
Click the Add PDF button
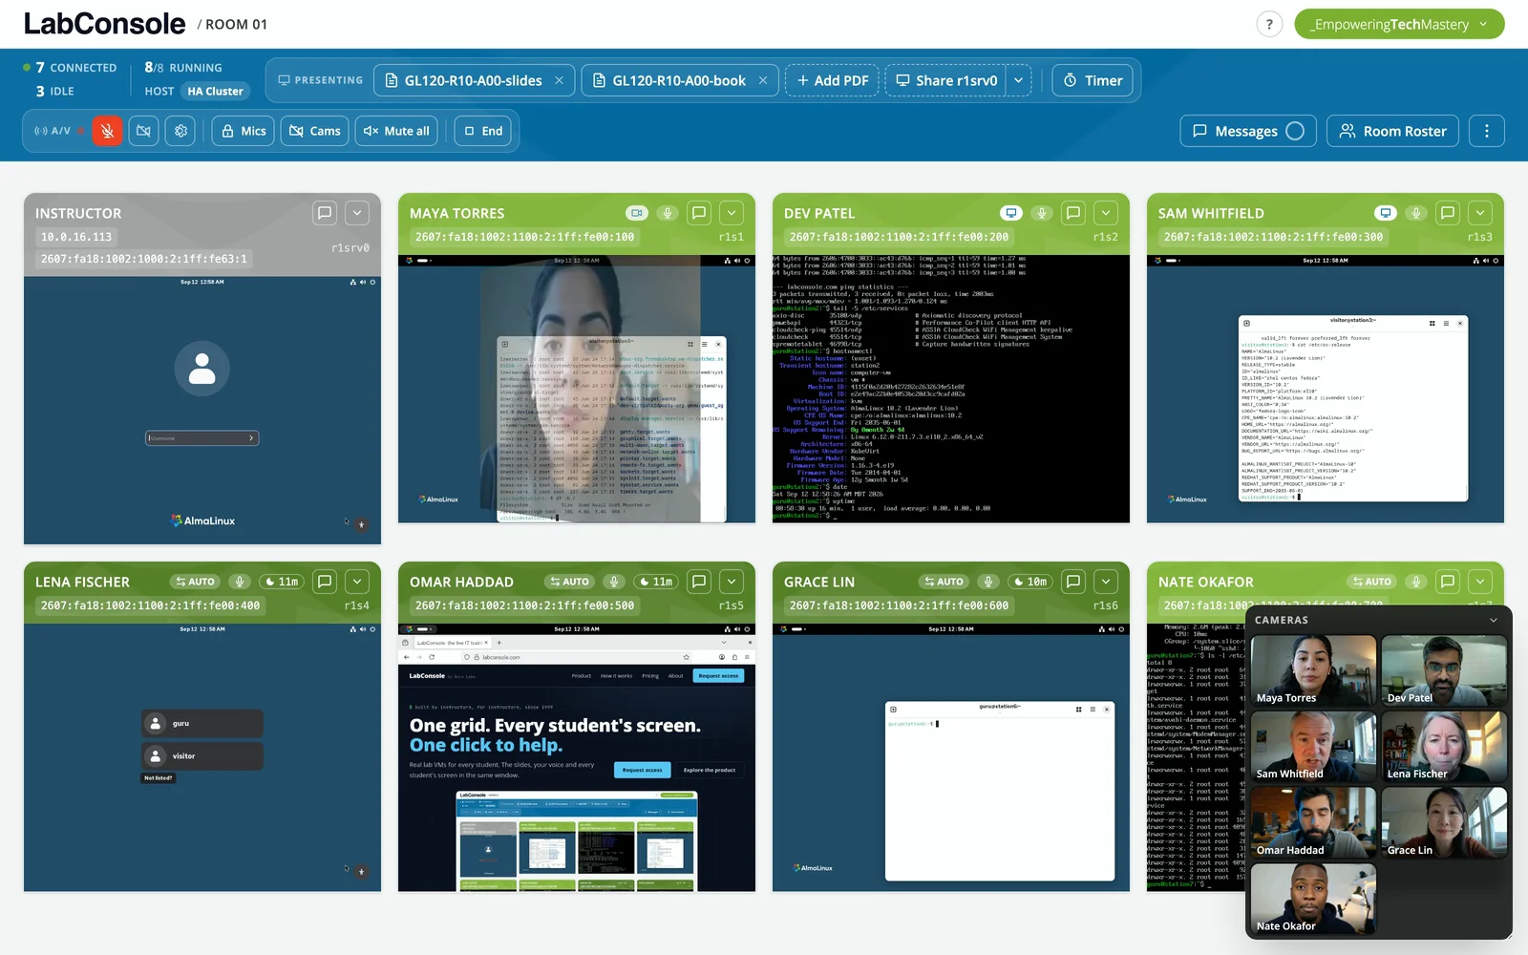tap(832, 80)
